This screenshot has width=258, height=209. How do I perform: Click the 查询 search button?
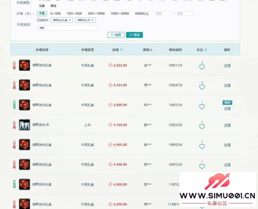tap(134, 35)
